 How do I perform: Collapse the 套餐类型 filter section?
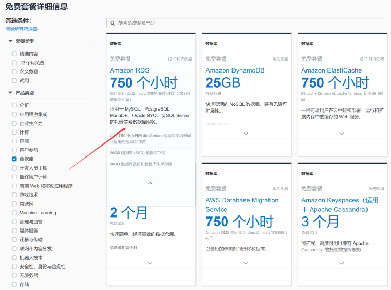[x=10, y=41]
